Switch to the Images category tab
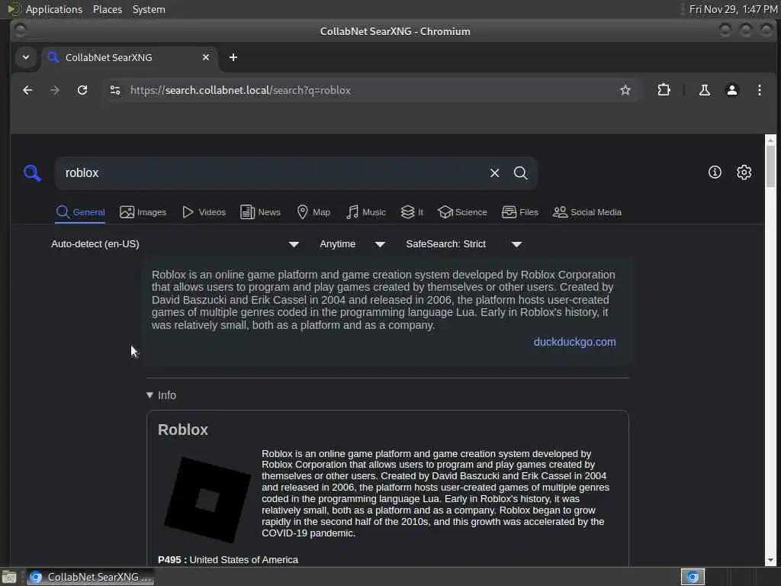Viewport: 781px width, 586px height. pos(143,212)
